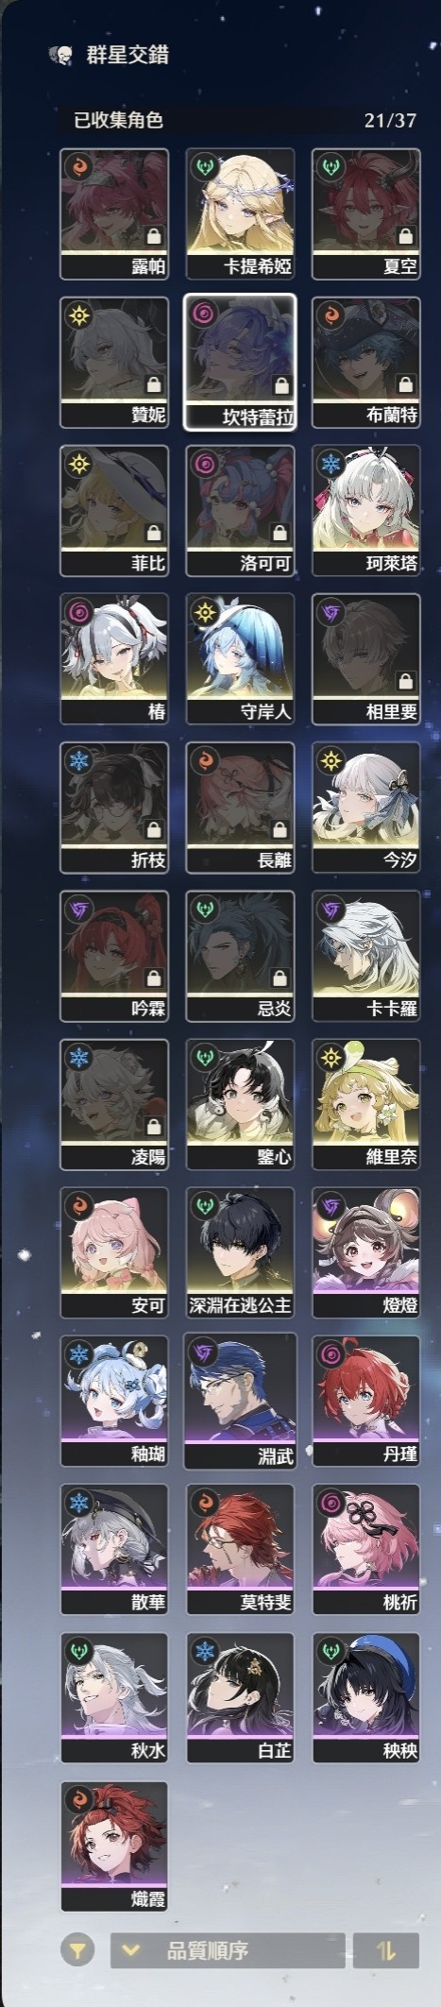This screenshot has width=441, height=2007.
Task: Choose the highlighted 坎特蕾拉 character card
Action: click(x=241, y=362)
